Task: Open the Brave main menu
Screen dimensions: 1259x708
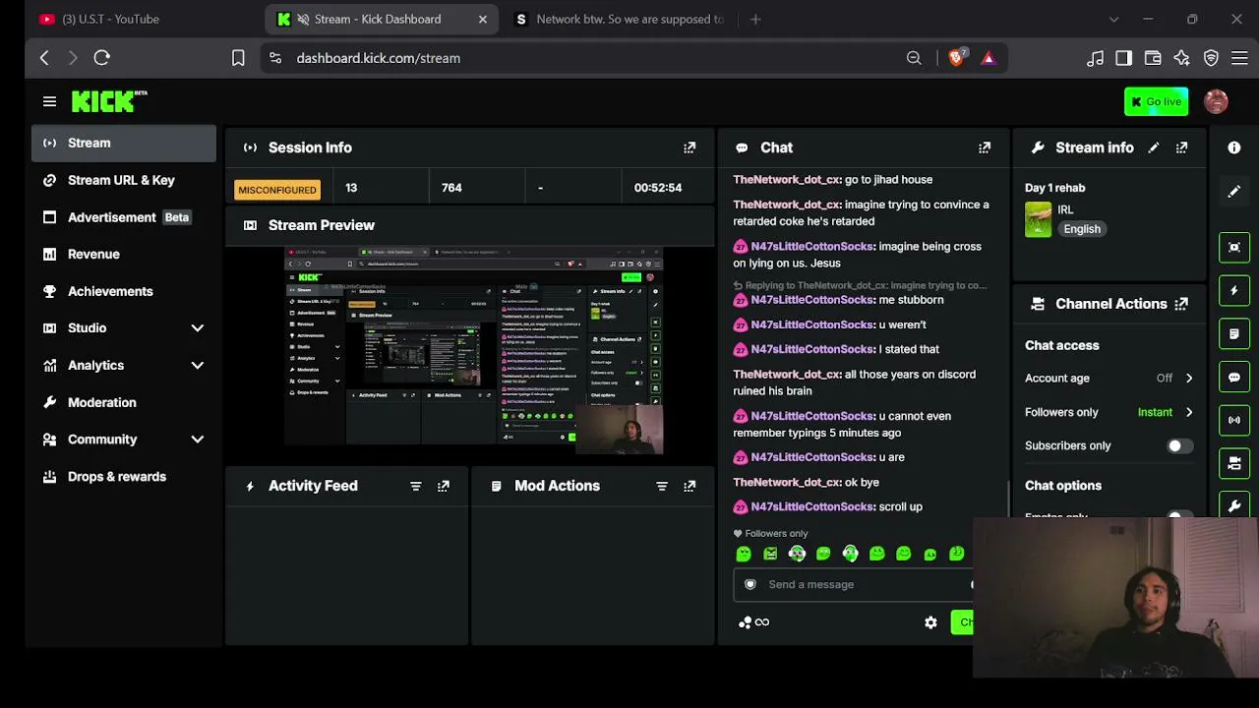Action: (x=1239, y=58)
